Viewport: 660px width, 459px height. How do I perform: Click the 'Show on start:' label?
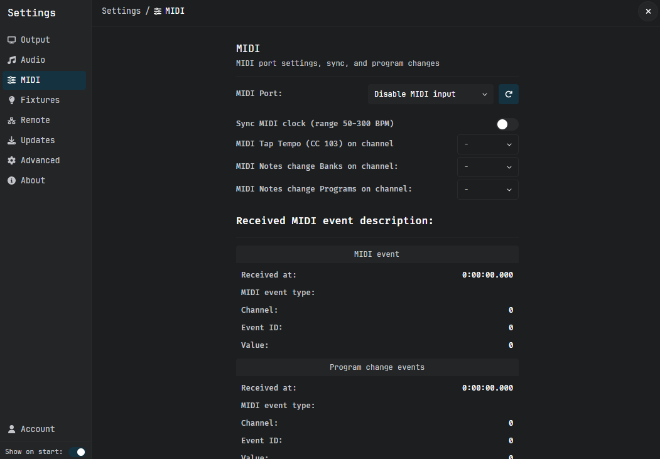coord(34,452)
